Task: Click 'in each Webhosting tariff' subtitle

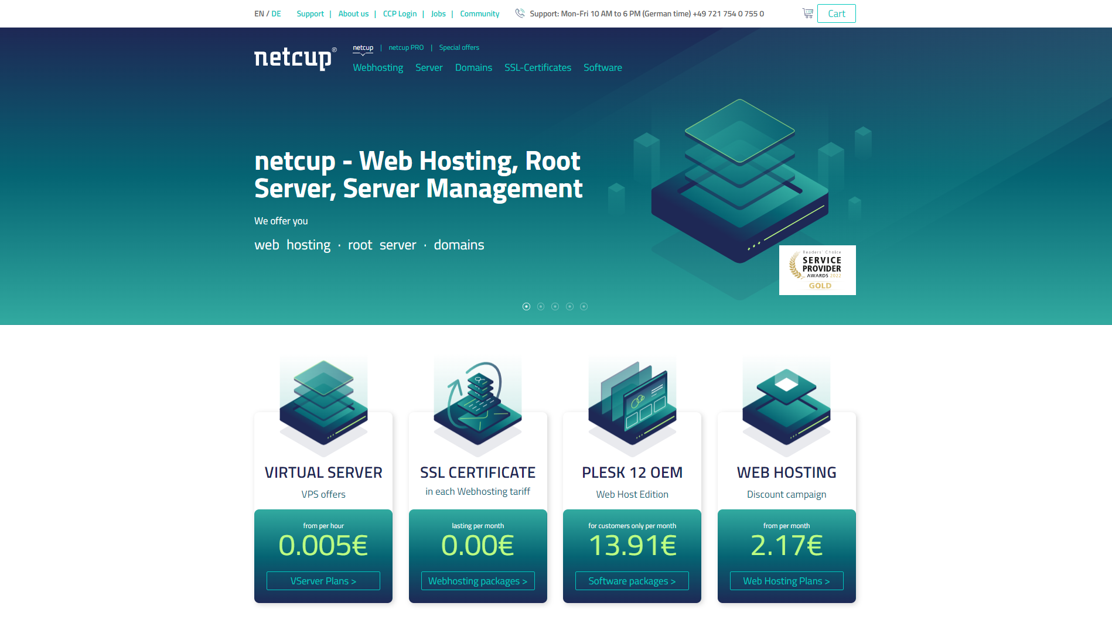Action: [x=477, y=491]
